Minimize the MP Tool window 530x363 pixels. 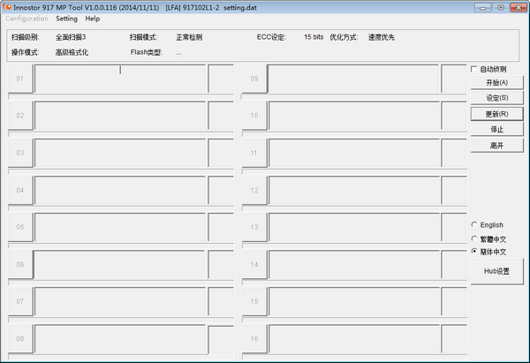click(x=484, y=7)
